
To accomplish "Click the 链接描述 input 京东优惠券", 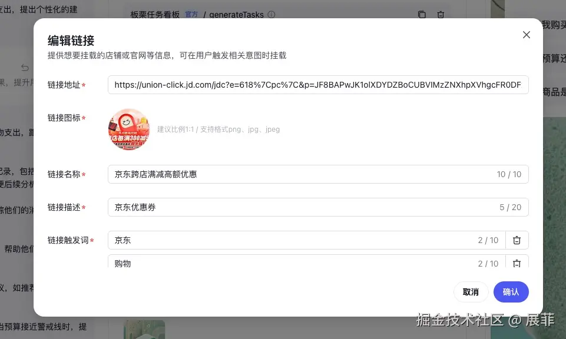I will pyautogui.click(x=318, y=207).
